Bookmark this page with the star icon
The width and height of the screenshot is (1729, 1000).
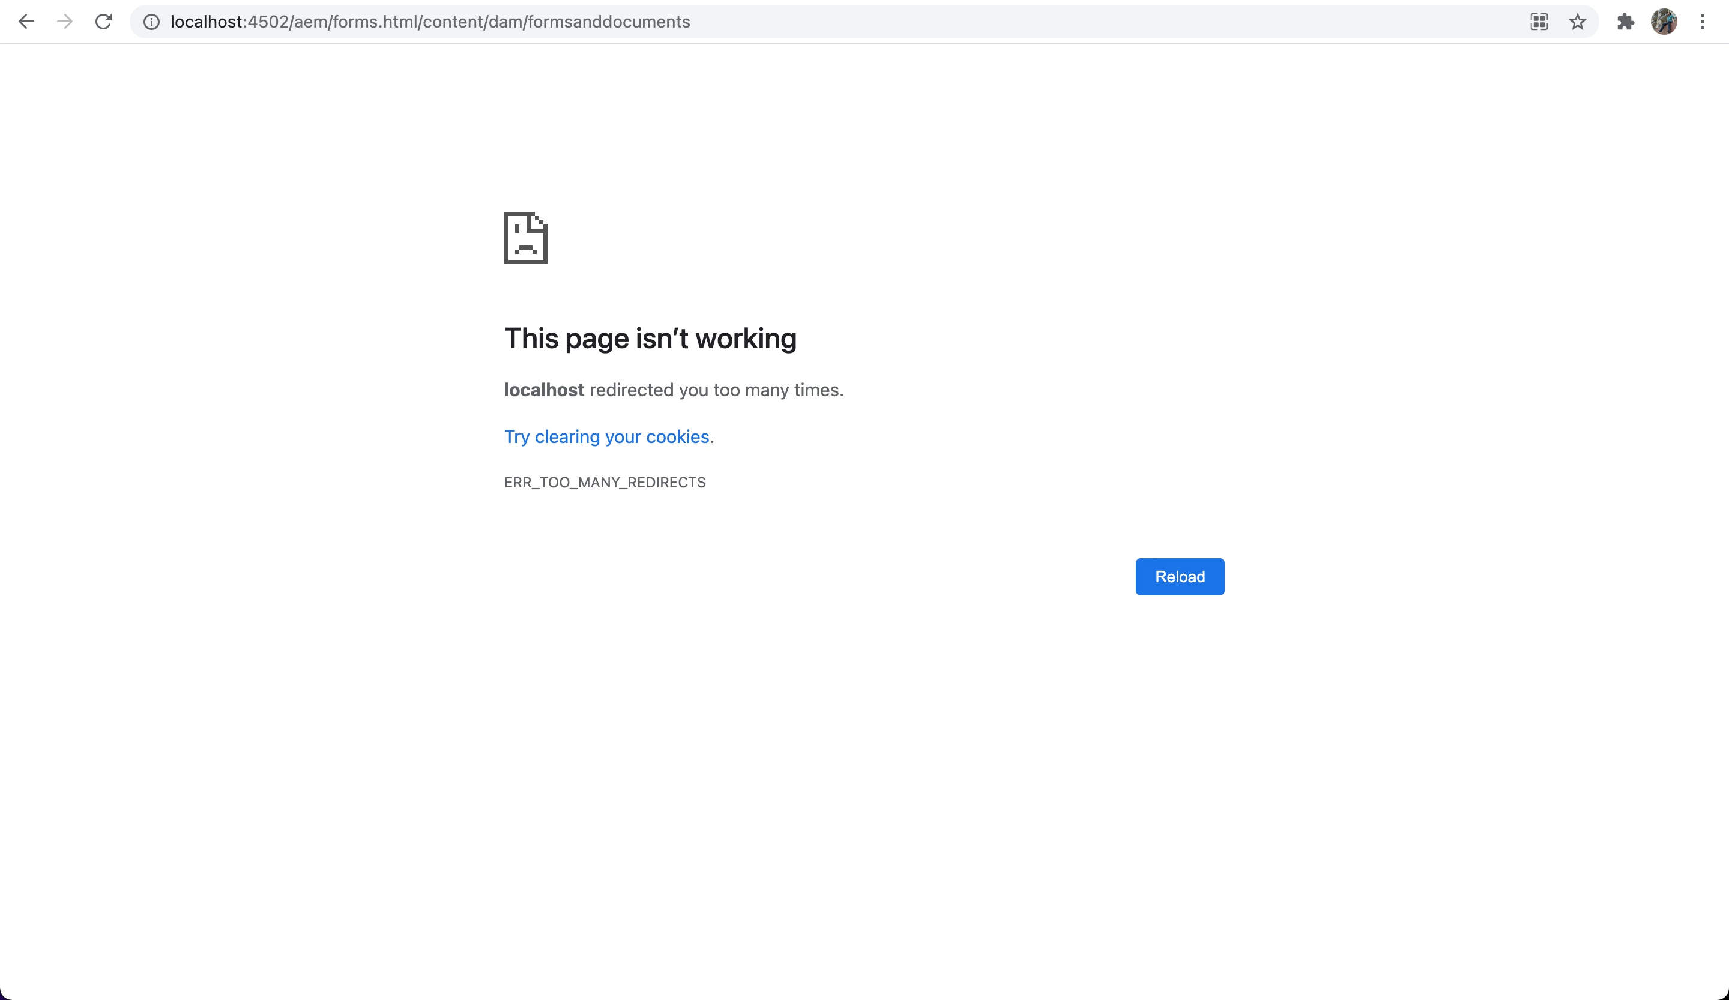click(1577, 22)
